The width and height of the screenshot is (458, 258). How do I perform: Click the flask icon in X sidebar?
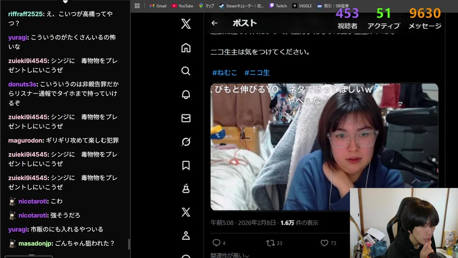pos(186,188)
